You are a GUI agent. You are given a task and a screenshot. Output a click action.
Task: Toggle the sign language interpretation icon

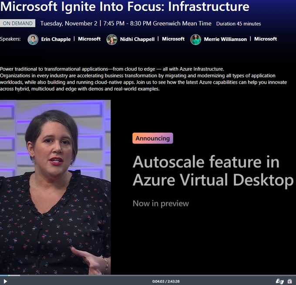click(280, 281)
